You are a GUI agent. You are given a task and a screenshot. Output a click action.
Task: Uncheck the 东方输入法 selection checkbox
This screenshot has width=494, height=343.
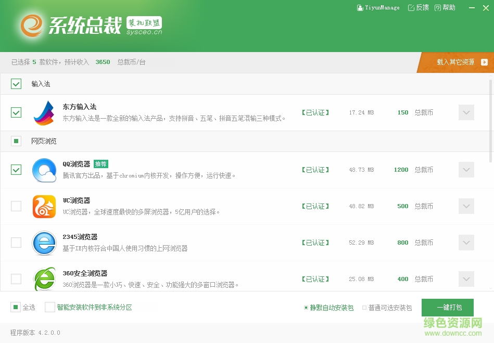16,112
